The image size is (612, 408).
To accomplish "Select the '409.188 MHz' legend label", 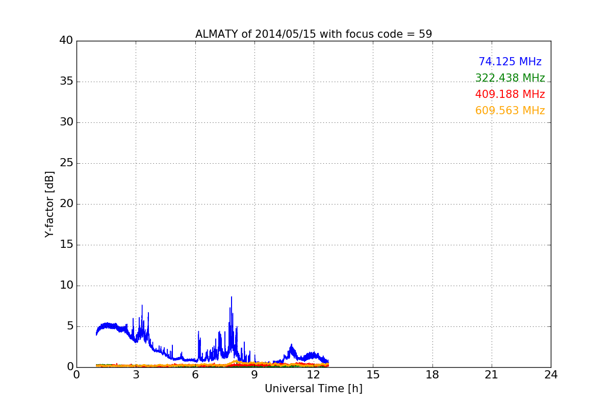I will (x=510, y=94).
